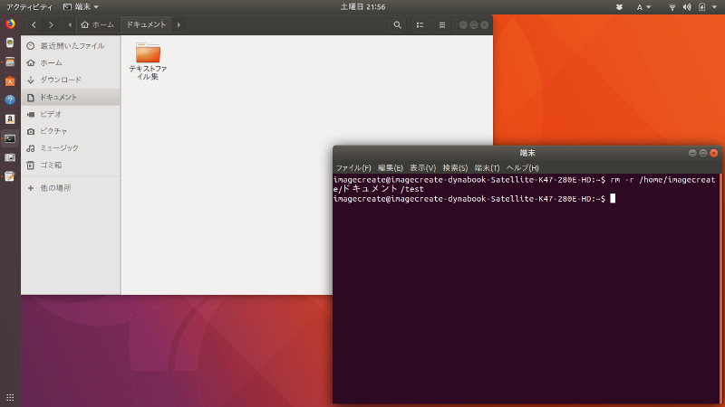The height and width of the screenshot is (407, 725).
Task: Open アクティビティ overview
Action: [x=29, y=7]
